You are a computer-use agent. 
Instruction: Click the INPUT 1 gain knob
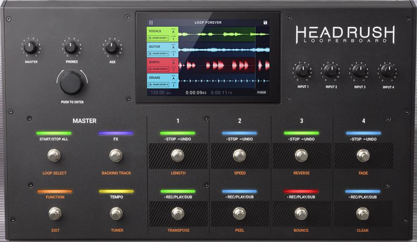[302, 71]
